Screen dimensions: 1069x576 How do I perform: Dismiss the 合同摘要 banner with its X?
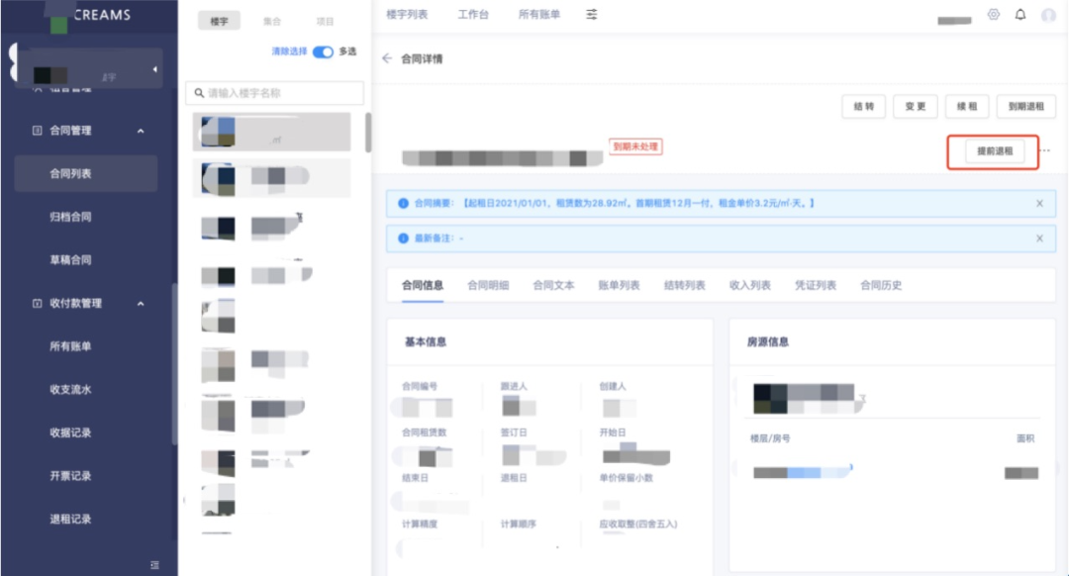(x=1039, y=204)
